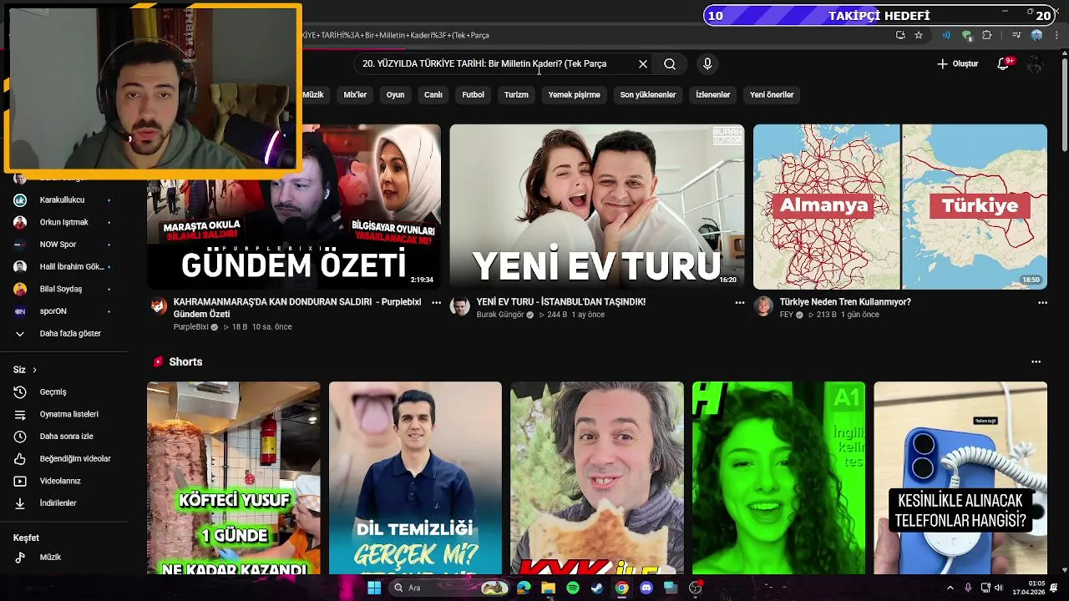The image size is (1069, 601).
Task: Open Beğendiğim videolar
Action: [63, 459]
